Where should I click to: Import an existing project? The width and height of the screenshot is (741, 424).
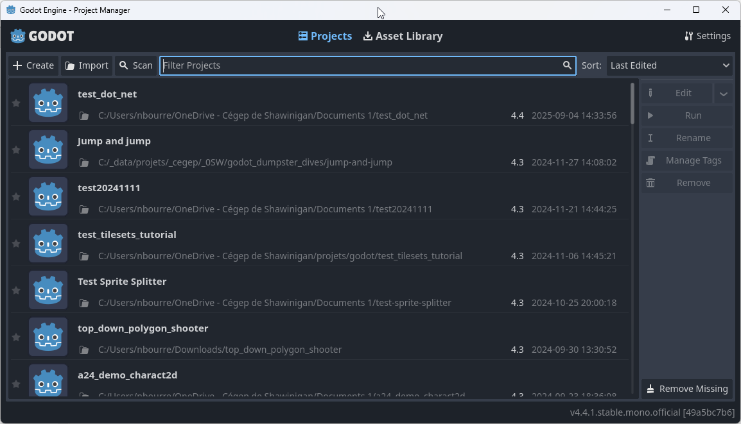coord(87,65)
